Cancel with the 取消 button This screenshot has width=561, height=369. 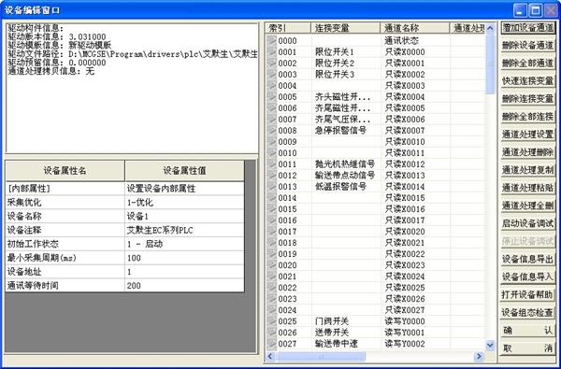527,348
